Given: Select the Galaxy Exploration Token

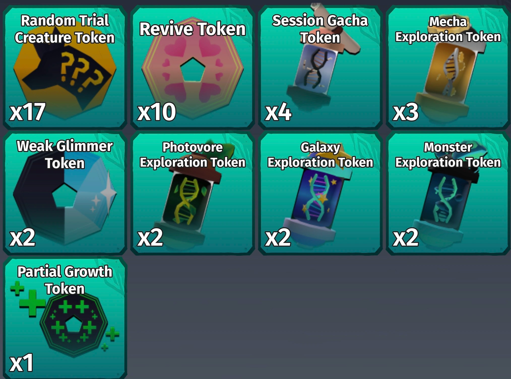Looking at the screenshot, I should pos(320,193).
